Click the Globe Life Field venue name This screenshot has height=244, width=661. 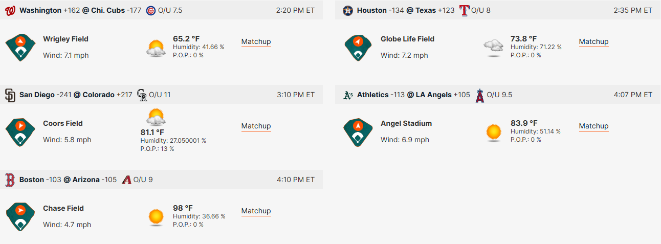point(407,39)
